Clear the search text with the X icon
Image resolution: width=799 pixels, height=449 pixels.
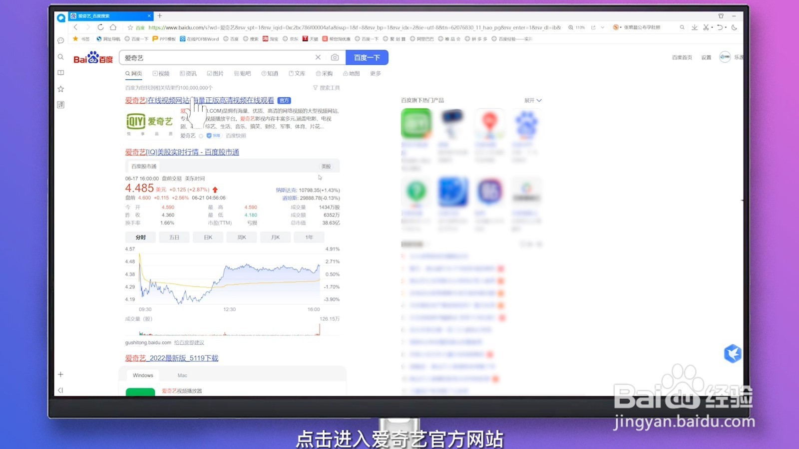[x=318, y=57]
